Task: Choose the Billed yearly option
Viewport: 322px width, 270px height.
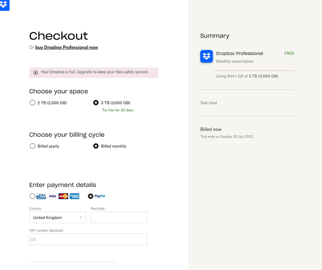Action: click(33, 146)
